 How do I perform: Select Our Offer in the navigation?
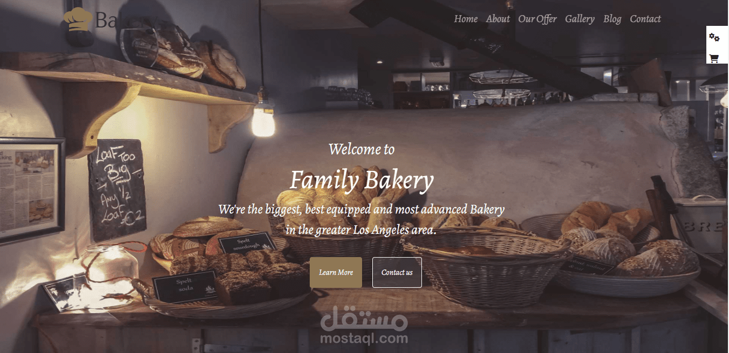click(537, 19)
